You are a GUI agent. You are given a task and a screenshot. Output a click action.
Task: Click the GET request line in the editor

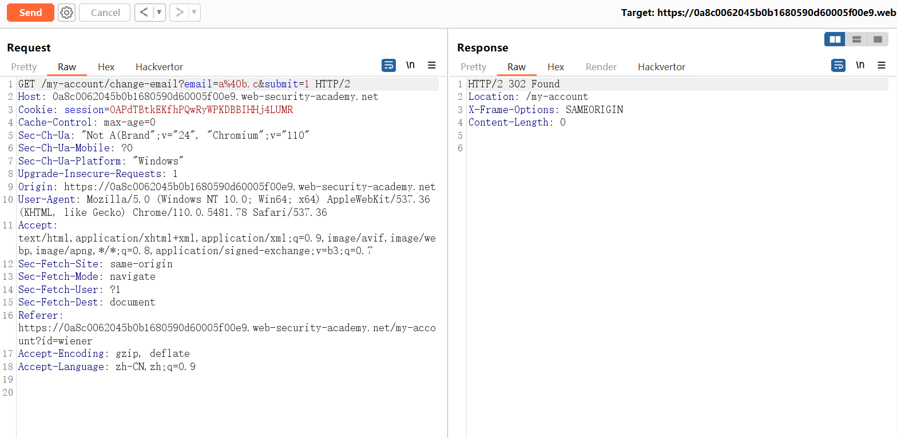(184, 84)
